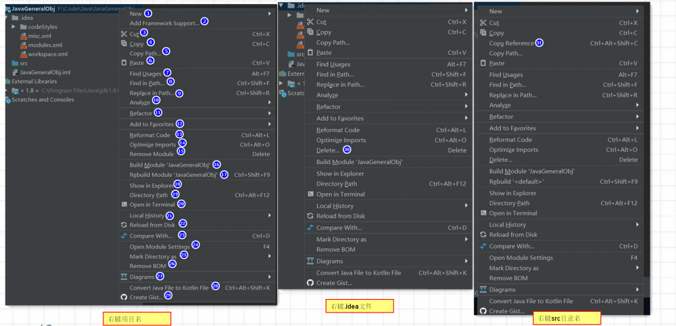The height and width of the screenshot is (326, 676).
Task: Click the modules.xml file icon in project tree
Action: tap(24, 45)
